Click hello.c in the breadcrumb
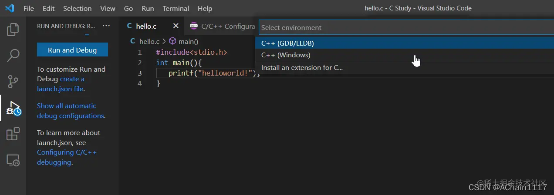 click(x=149, y=41)
